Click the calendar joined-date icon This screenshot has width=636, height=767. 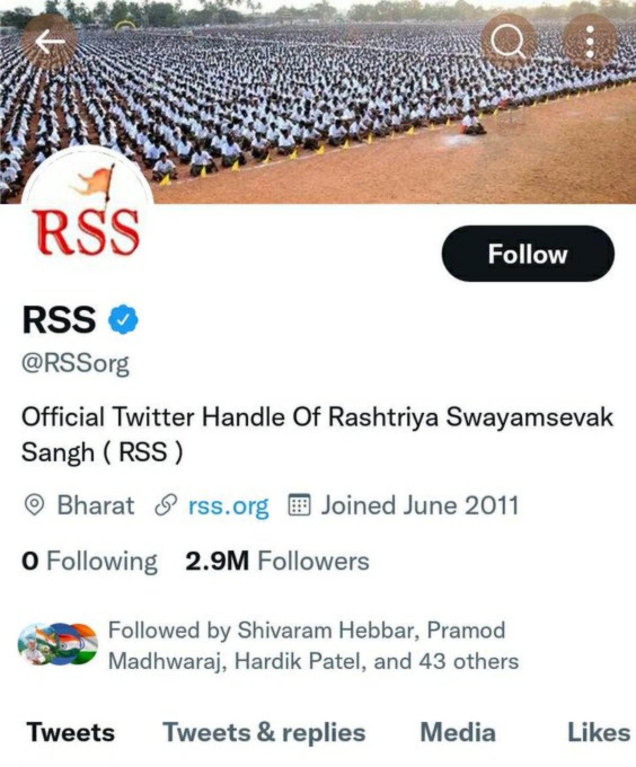(x=299, y=505)
